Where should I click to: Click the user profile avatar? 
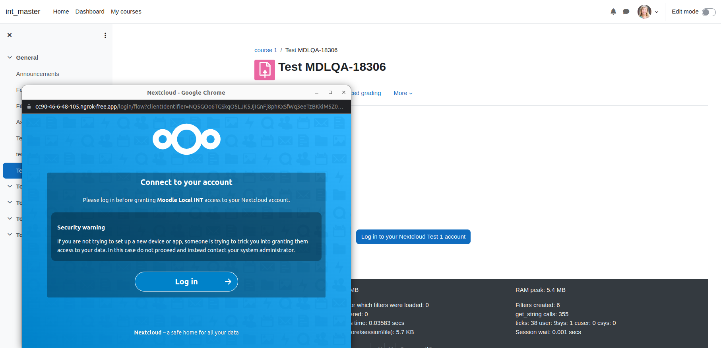tap(644, 12)
